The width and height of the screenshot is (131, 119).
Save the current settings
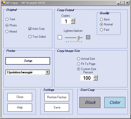coord(57,107)
